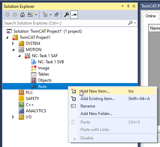160x147 pixels.
Task: Expand the SYSTEM node
Action: (x=13, y=44)
